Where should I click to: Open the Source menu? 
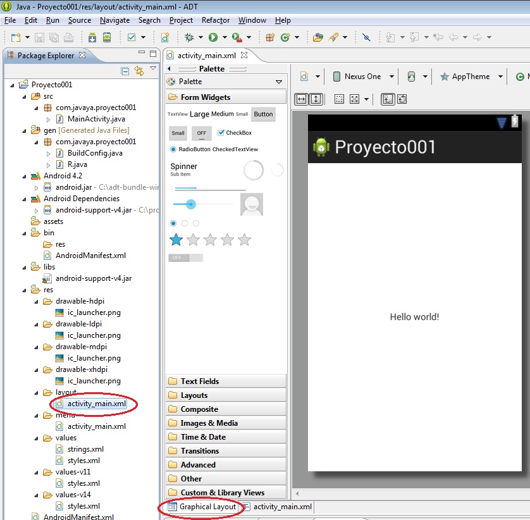[x=80, y=20]
